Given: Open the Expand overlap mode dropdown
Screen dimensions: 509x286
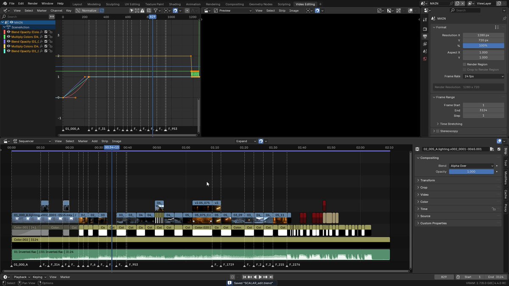Looking at the screenshot, I should (246, 141).
